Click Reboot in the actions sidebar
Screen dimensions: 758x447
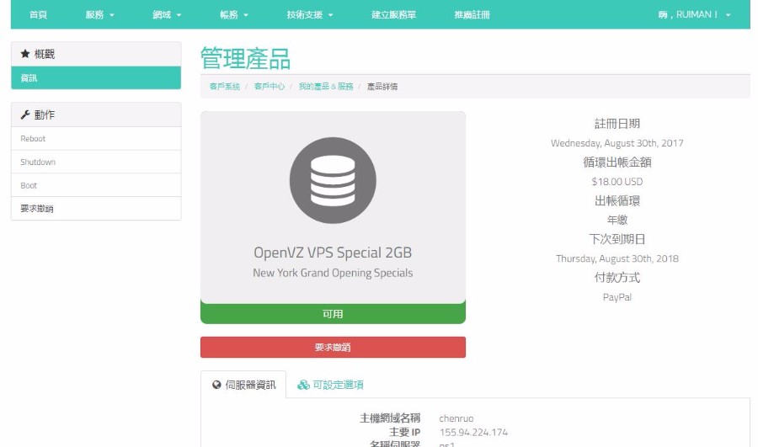click(x=96, y=139)
